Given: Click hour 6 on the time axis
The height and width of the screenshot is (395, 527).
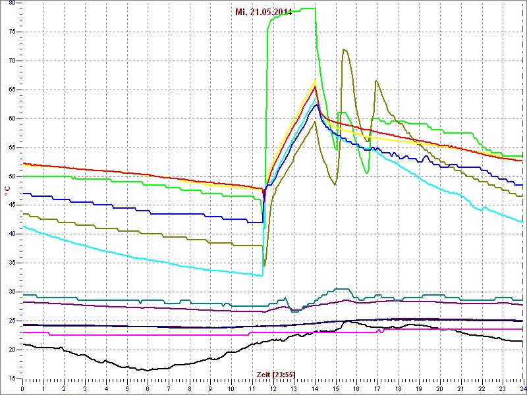Looking at the screenshot, I should point(148,388).
